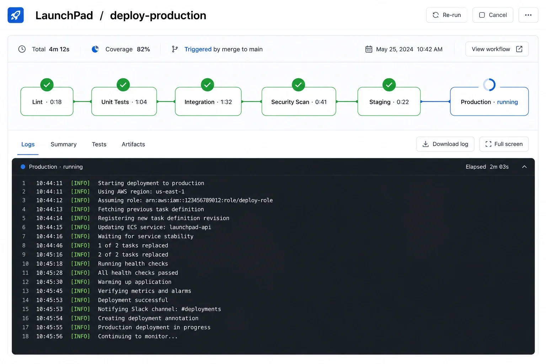Image resolution: width=546 pixels, height=364 pixels.
Task: Click the Coverage pie chart icon
Action: pyautogui.click(x=95, y=49)
